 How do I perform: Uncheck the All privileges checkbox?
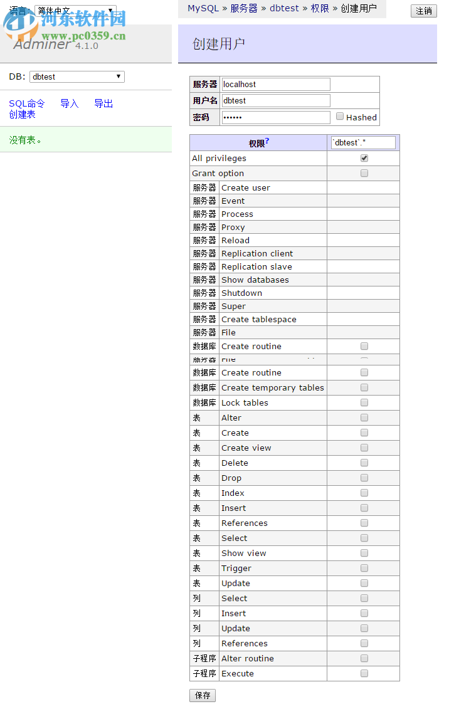(x=364, y=158)
